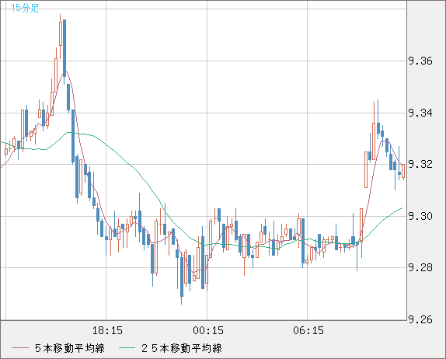Image resolution: width=446 pixels, height=359 pixels.
Task: Click the 9.26 price axis label
Action: coord(420,319)
